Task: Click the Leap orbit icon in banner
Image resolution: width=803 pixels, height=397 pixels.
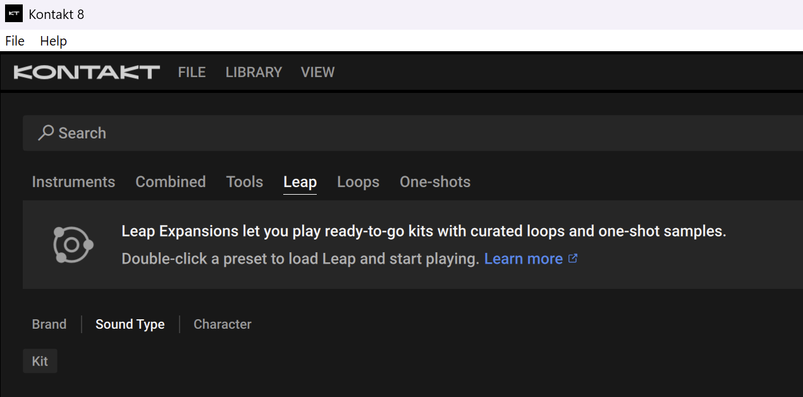Action: (73, 245)
